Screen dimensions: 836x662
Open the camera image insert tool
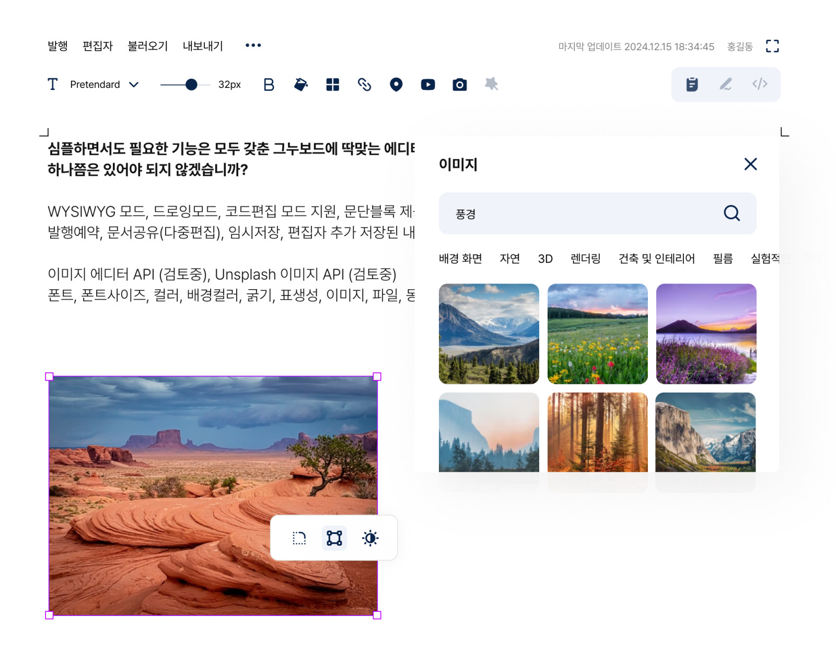pos(459,85)
